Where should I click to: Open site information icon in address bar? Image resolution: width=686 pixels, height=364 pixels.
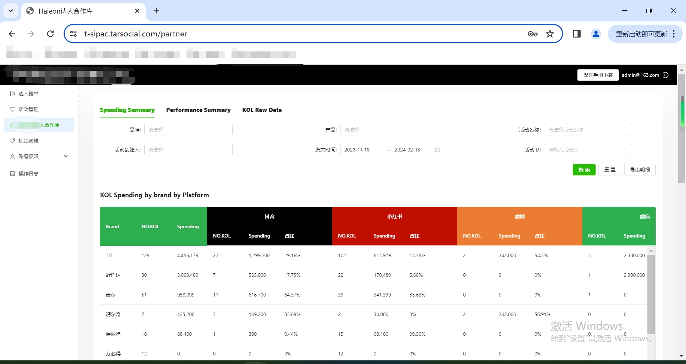coord(74,34)
